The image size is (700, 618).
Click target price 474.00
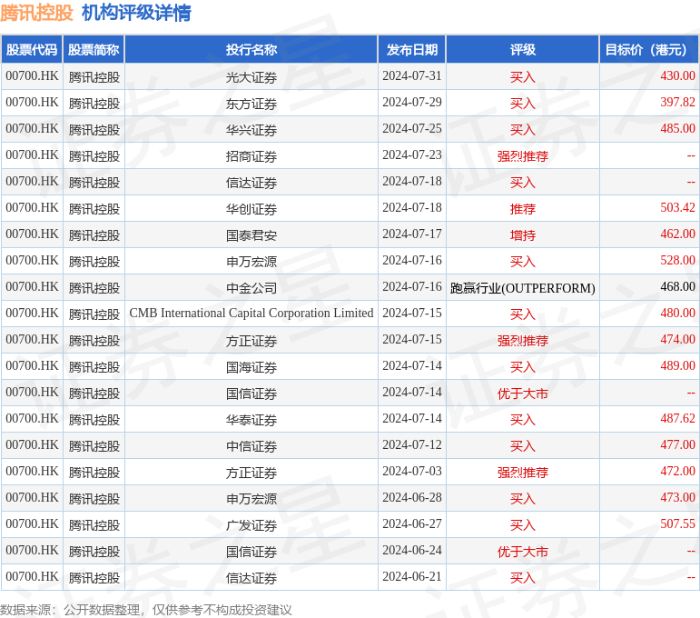(x=677, y=340)
